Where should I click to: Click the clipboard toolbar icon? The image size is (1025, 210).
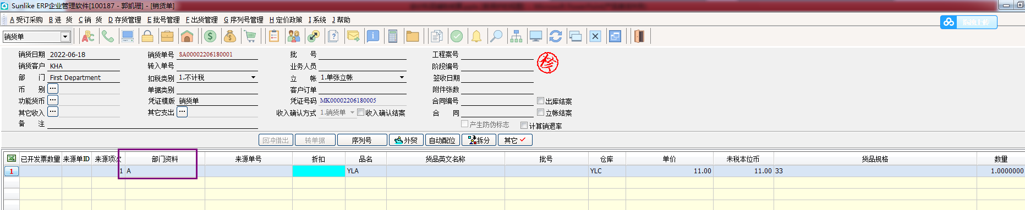point(274,37)
